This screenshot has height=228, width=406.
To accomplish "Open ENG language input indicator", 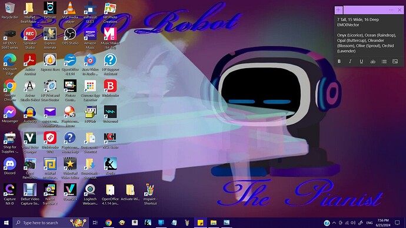I will point(370,223).
